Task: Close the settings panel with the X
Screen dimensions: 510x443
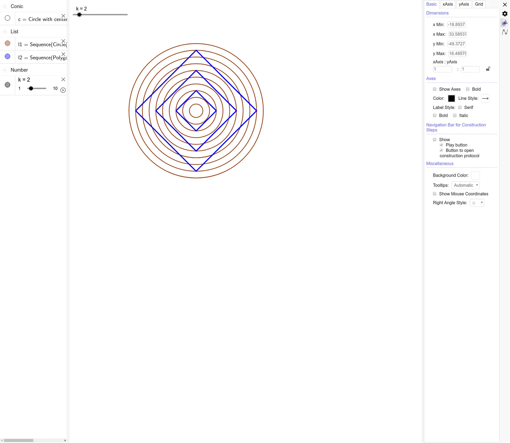Action: coord(505,4)
